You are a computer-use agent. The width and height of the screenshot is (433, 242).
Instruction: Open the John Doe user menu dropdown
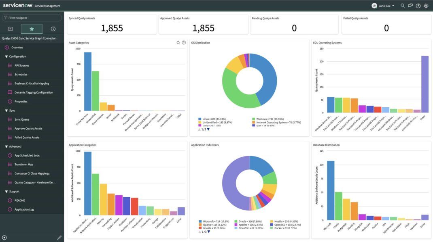coord(386,6)
